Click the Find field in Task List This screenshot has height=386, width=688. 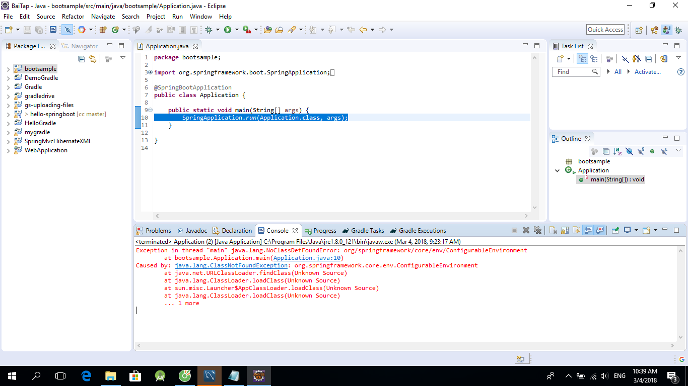[572, 72]
